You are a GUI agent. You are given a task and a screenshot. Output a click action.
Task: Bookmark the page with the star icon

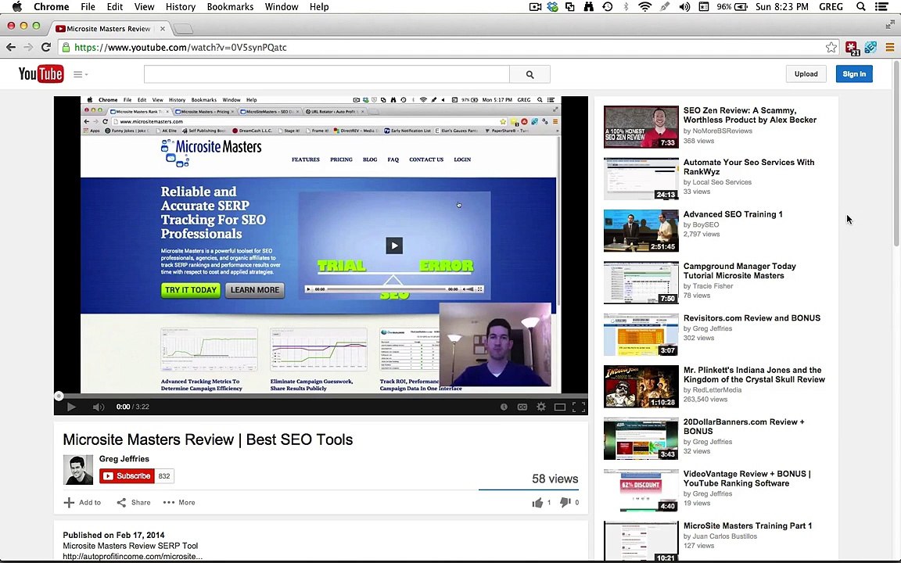click(831, 47)
